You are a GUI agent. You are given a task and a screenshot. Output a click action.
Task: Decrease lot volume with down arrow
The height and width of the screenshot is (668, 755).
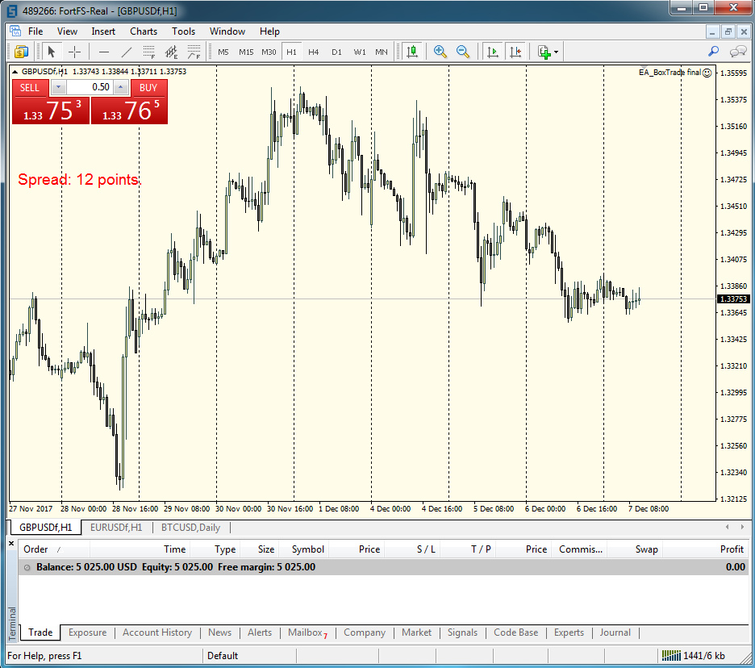pos(58,87)
